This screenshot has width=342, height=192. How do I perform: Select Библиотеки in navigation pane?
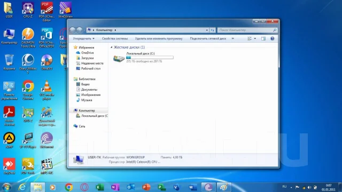(x=87, y=79)
